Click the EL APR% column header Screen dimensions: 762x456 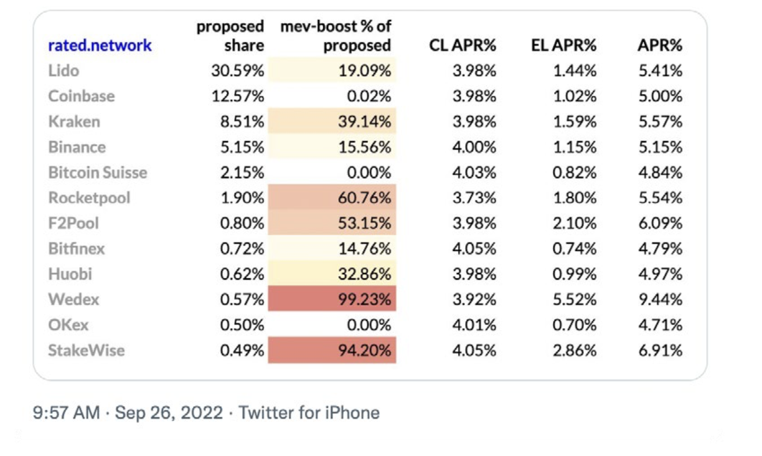pos(563,45)
